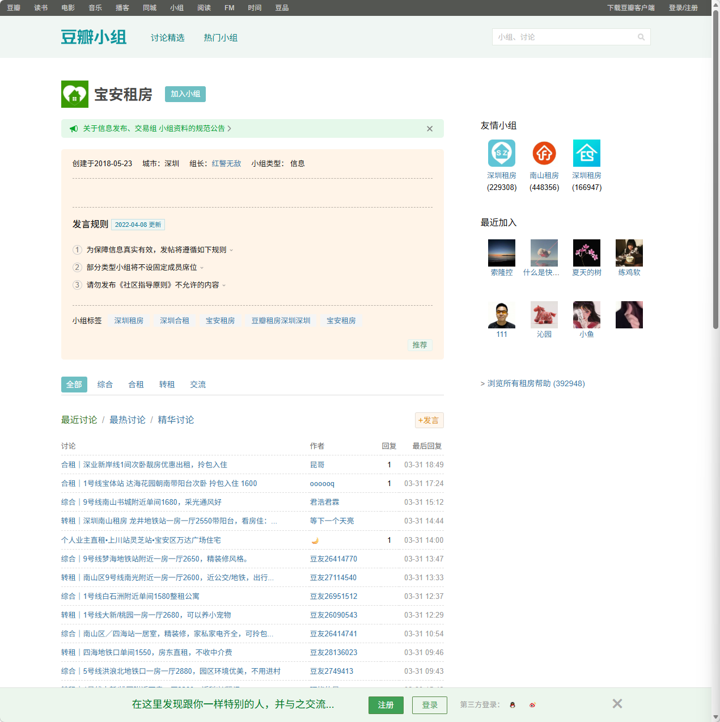This screenshot has width=720, height=722.
Task: Dismiss the bottom signup banner
Action: pos(617,704)
